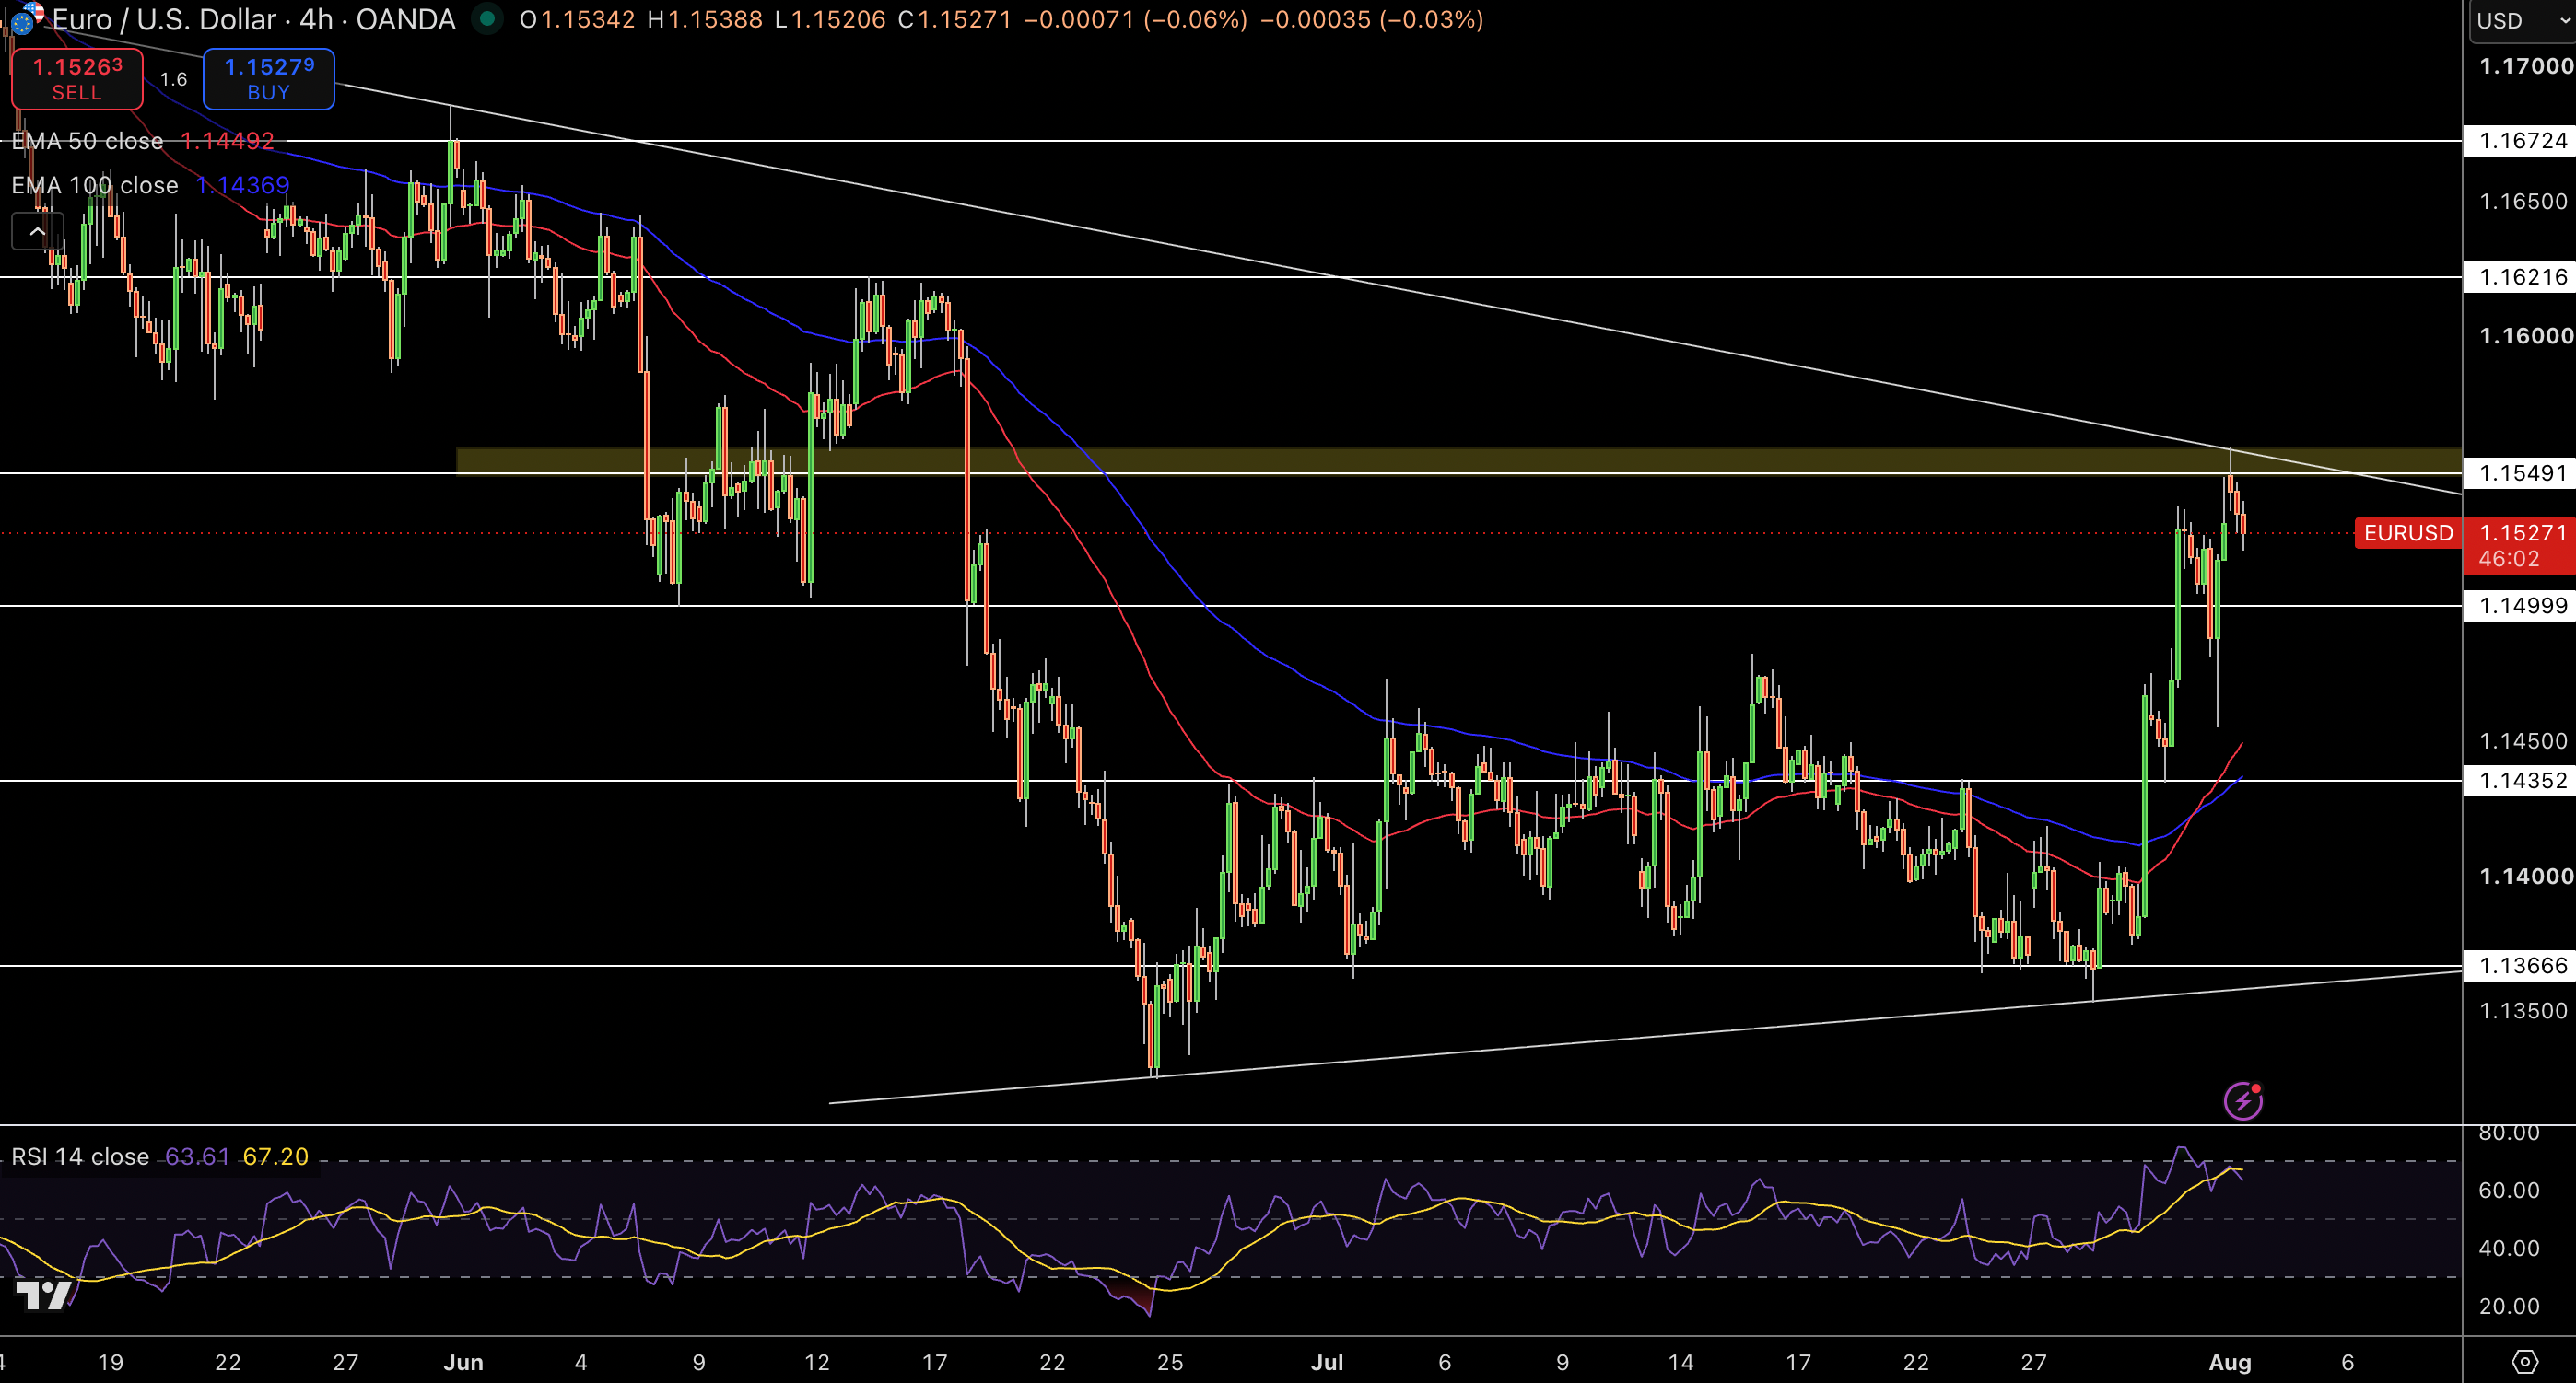The image size is (2576, 1383).
Task: Click the EMA 50 value 1.14492
Action: 227,141
